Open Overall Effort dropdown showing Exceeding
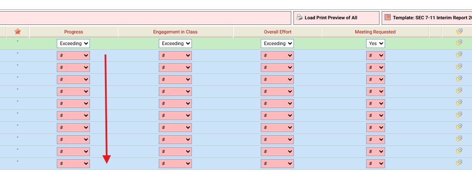The width and height of the screenshot is (472, 187). point(277,43)
